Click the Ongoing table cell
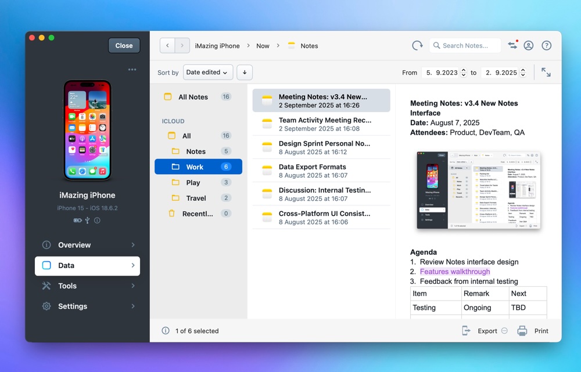 [x=485, y=308]
